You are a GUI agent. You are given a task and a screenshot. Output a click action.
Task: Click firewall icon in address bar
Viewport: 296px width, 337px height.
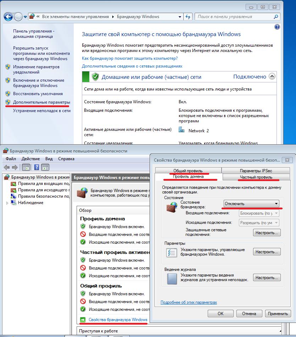coord(32,17)
